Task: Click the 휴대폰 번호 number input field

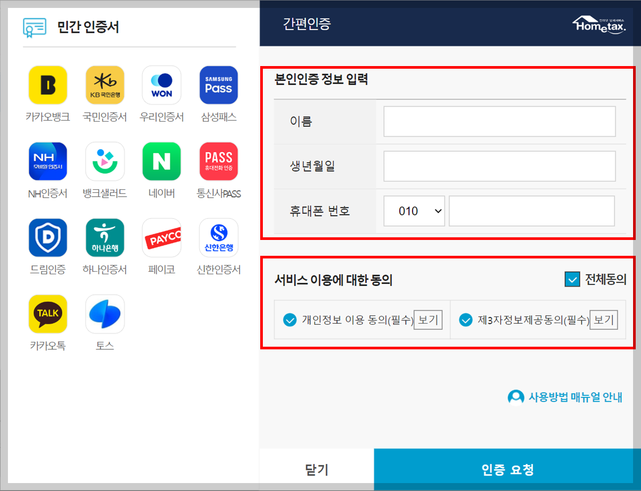Action: pyautogui.click(x=532, y=211)
